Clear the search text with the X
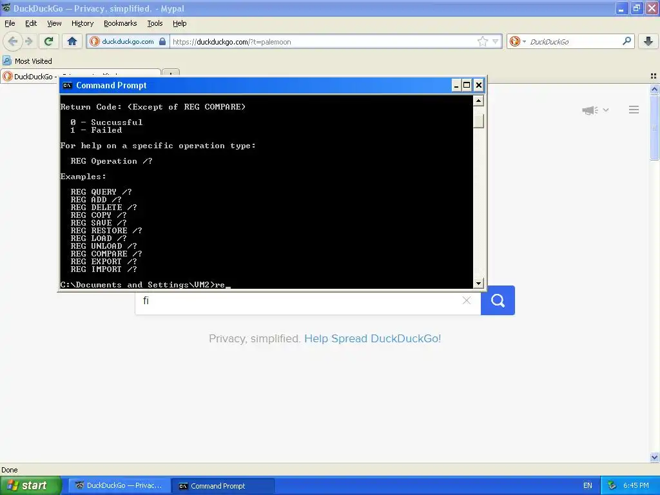 coord(467,300)
